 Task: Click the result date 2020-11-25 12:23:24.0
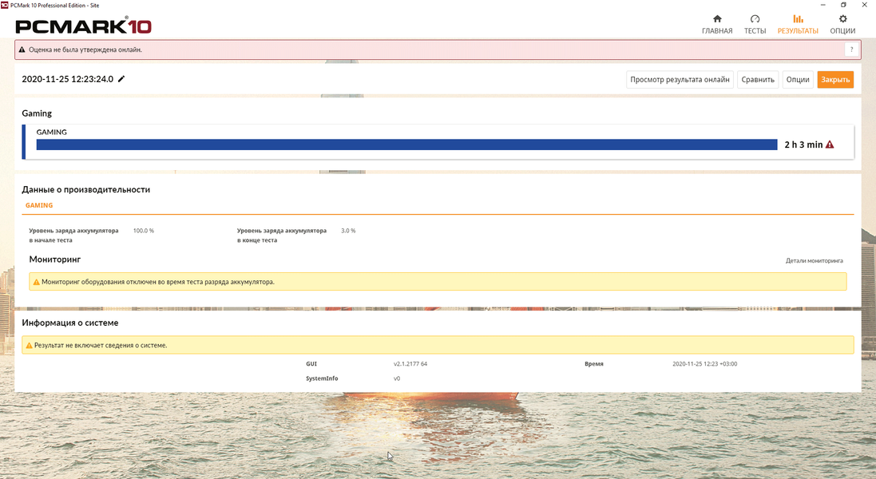68,79
